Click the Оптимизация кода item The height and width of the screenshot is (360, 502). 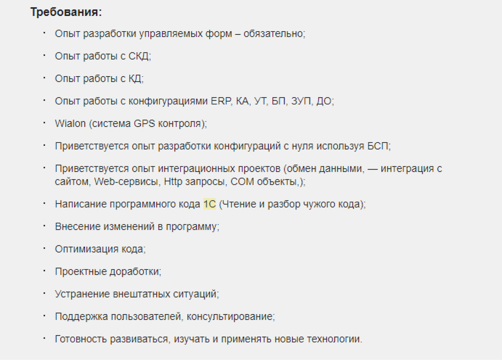[100, 249]
